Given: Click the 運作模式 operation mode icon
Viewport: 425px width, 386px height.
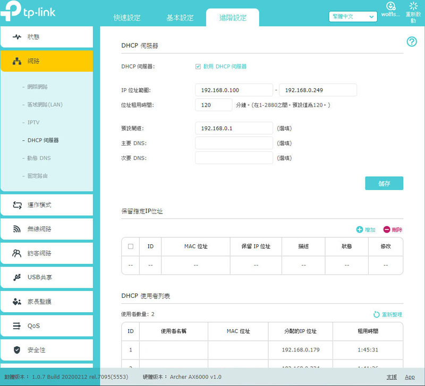Looking at the screenshot, I should coord(17,205).
